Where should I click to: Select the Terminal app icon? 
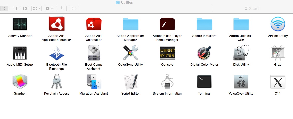pyautogui.click(x=204, y=81)
